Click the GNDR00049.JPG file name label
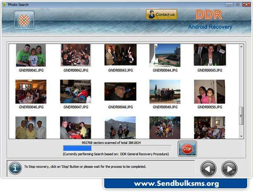Image resolution: width=253 pixels, height=192 pixels. tap(165, 107)
